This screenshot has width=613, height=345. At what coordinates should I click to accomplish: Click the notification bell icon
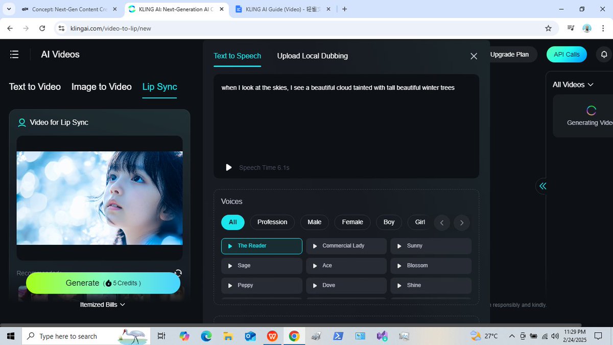pos(604,54)
